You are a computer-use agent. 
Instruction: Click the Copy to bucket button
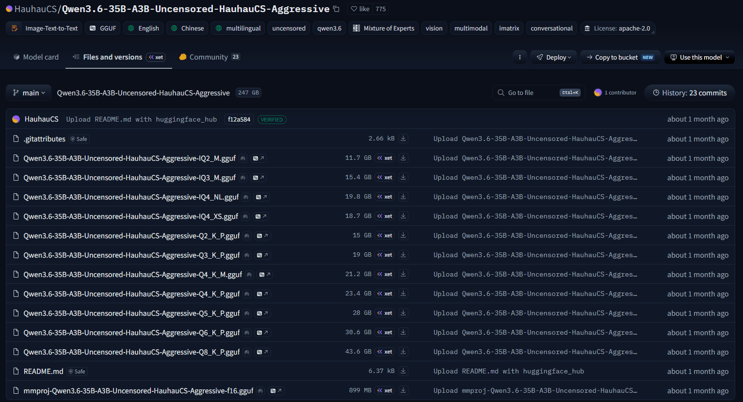pos(620,57)
